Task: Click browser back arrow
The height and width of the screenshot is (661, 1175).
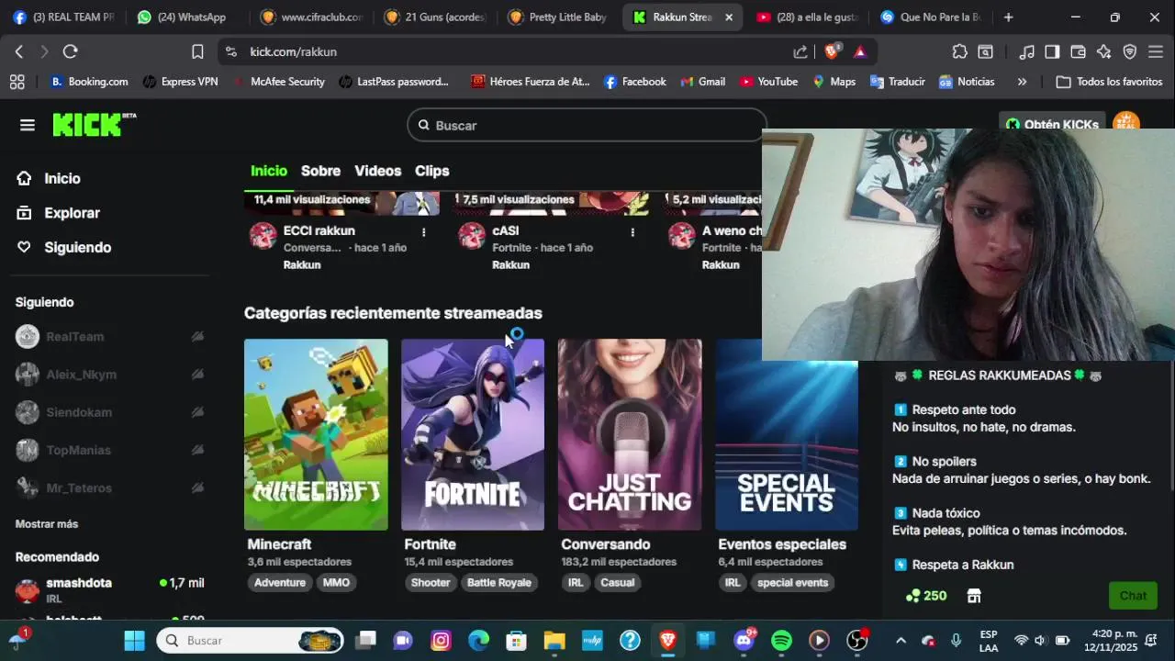Action: coord(19,51)
